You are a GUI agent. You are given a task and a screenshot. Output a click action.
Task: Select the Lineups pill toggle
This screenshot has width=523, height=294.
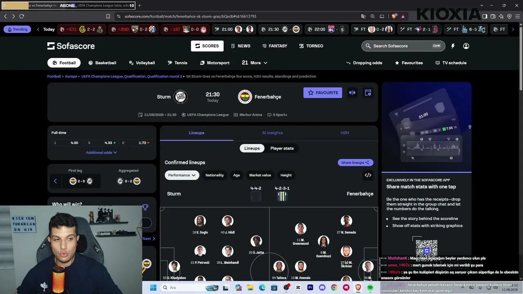pyautogui.click(x=252, y=148)
